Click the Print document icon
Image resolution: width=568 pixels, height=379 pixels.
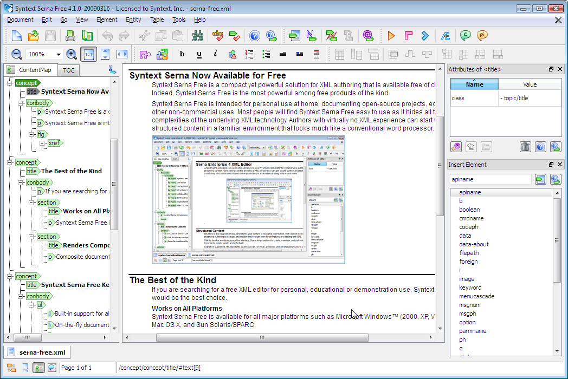[x=70, y=36]
